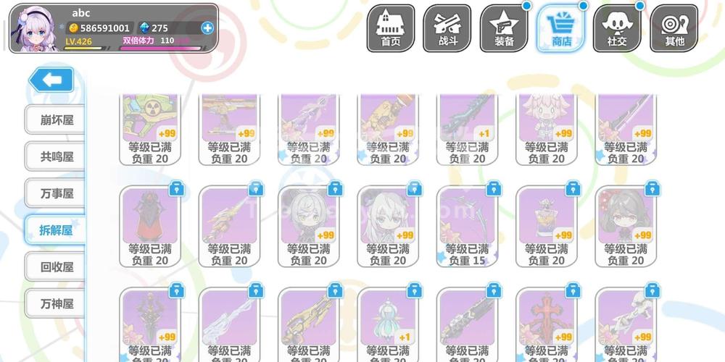The height and width of the screenshot is (362, 725).
Task: Switch to the 崩坏屋 tab
Action: click(56, 120)
